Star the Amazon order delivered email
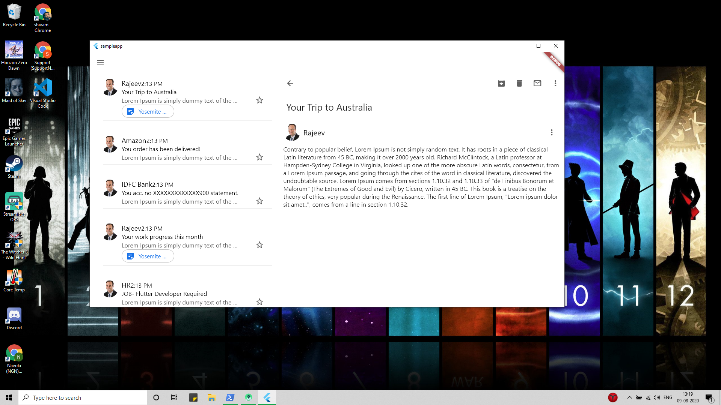This screenshot has width=721, height=405. point(259,157)
